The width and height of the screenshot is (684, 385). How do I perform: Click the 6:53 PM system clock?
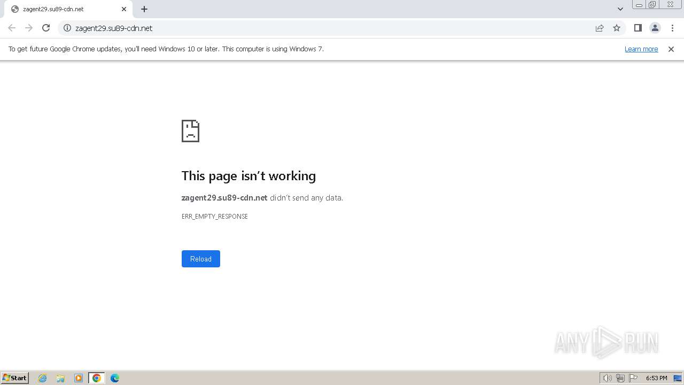(656, 378)
